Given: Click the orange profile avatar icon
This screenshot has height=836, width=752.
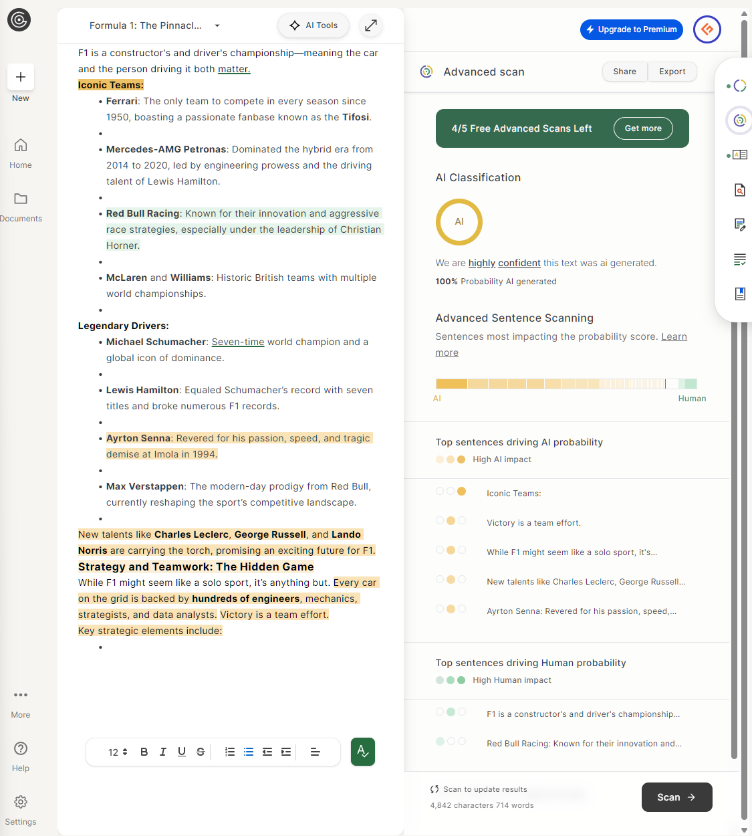Looking at the screenshot, I should coord(707,29).
